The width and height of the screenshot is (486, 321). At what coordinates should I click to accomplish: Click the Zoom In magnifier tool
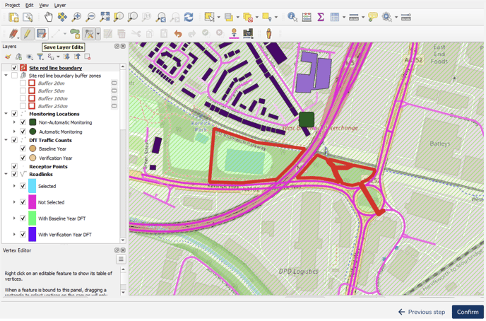[76, 17]
